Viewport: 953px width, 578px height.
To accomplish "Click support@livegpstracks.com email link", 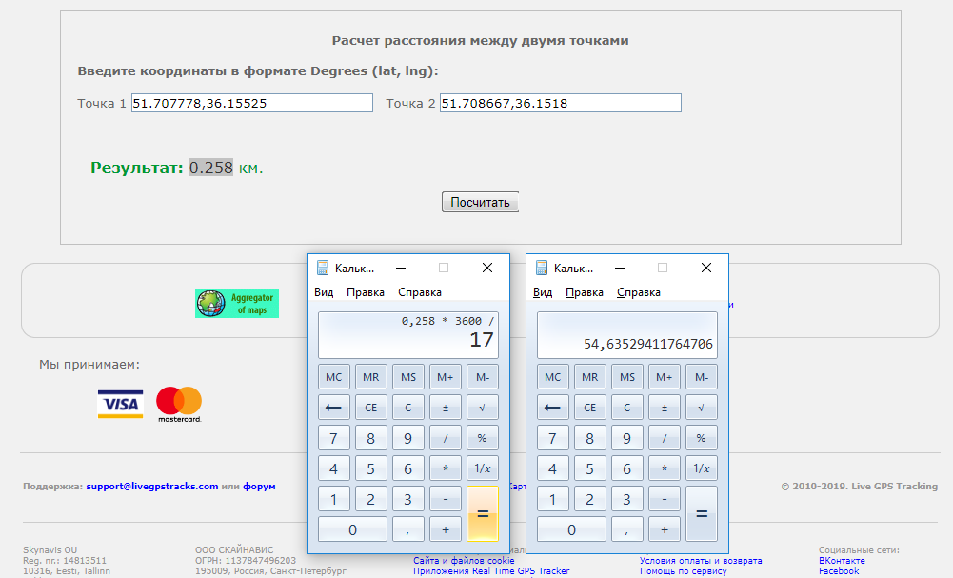I will pos(152,487).
